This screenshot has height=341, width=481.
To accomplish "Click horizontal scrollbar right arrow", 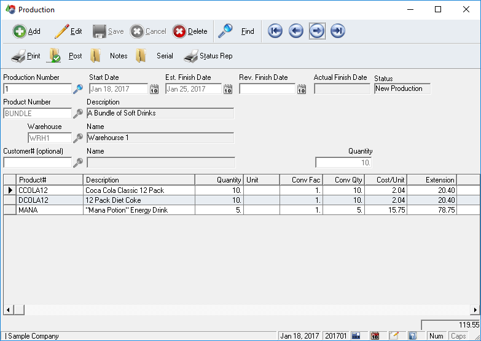I will click(x=476, y=310).
